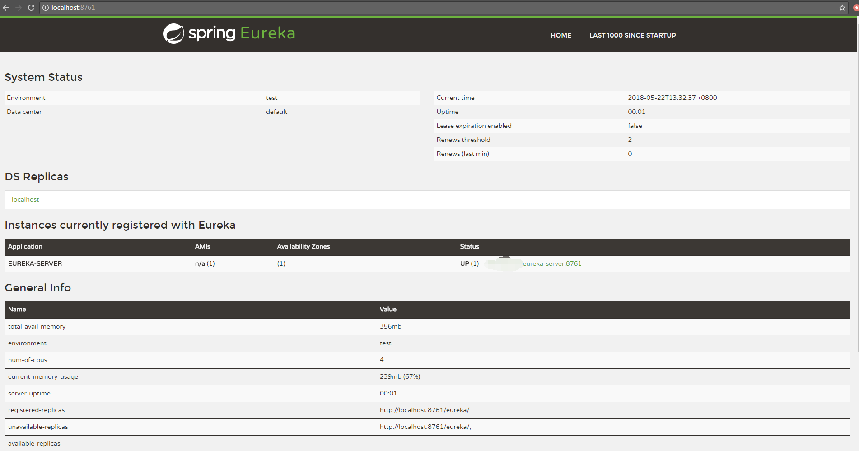Click the Application column header
The width and height of the screenshot is (859, 451).
point(25,246)
